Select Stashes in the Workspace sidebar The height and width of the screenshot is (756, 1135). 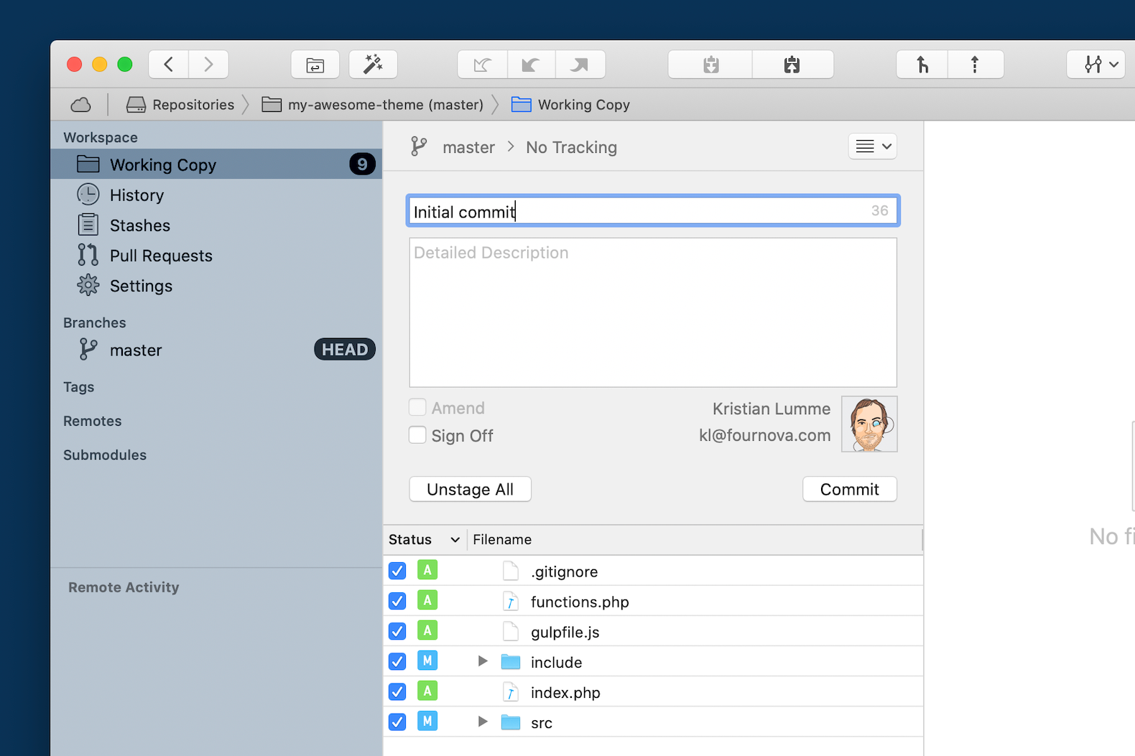point(139,225)
